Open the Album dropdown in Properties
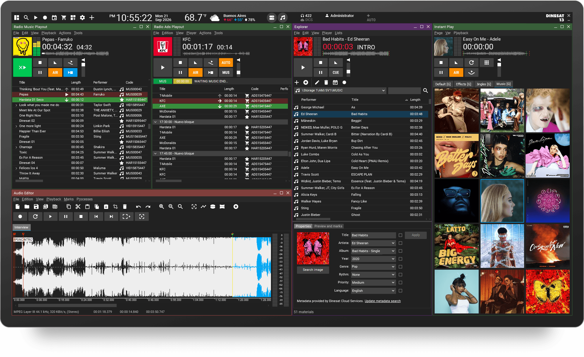Image resolution: width=584 pixels, height=357 pixels. click(373, 251)
